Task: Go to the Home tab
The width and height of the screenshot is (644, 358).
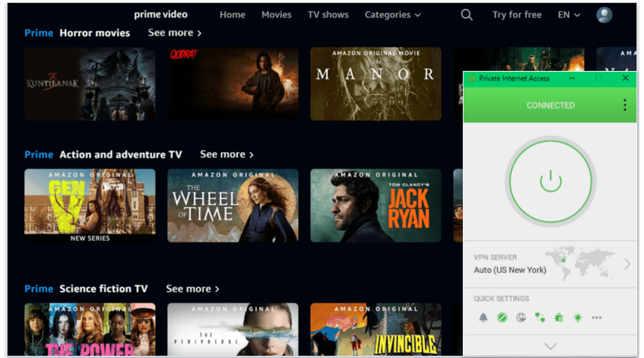Action: pos(232,15)
